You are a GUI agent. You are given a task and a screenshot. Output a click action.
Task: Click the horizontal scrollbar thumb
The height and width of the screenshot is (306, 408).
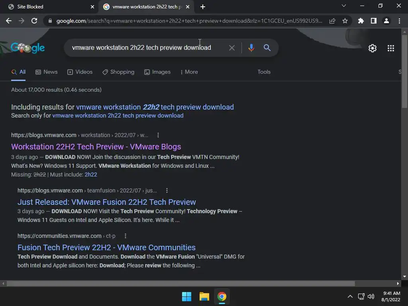180,283
